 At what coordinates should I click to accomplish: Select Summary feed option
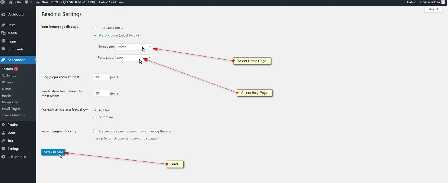(x=95, y=117)
